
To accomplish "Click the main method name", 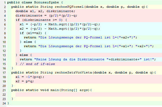I will click(x=57, y=90).
